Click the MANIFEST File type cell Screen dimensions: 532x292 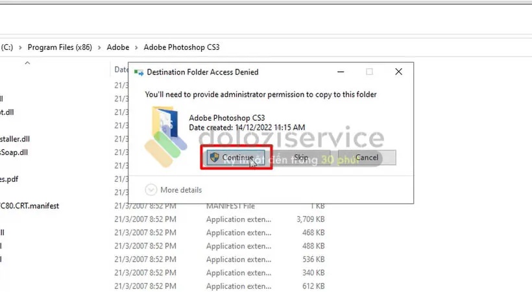click(230, 206)
